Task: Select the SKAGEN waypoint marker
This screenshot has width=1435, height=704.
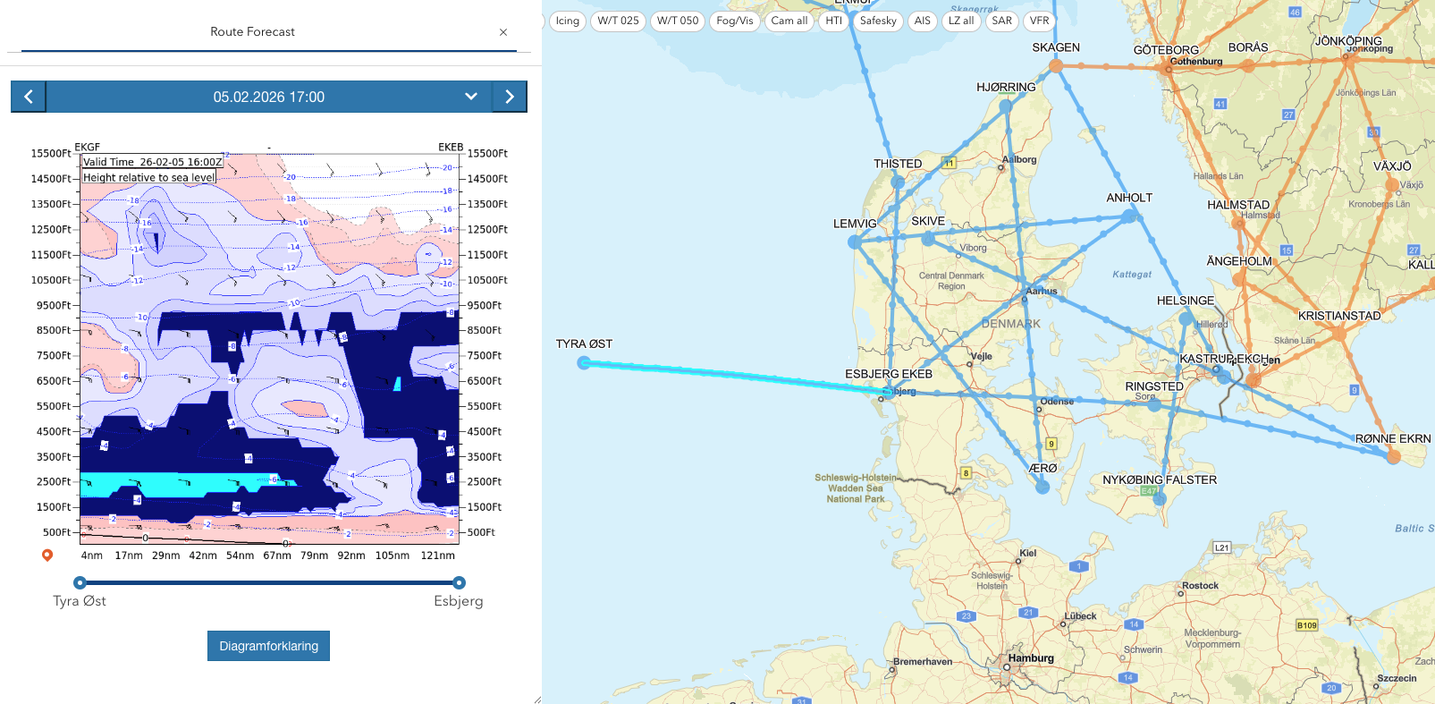Action: click(x=1056, y=65)
